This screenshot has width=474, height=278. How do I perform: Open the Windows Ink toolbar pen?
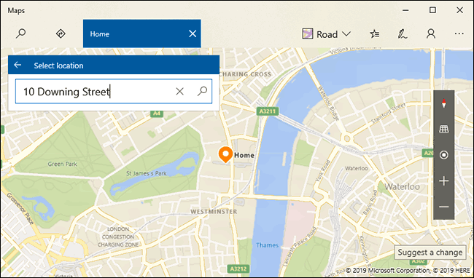pyautogui.click(x=402, y=33)
